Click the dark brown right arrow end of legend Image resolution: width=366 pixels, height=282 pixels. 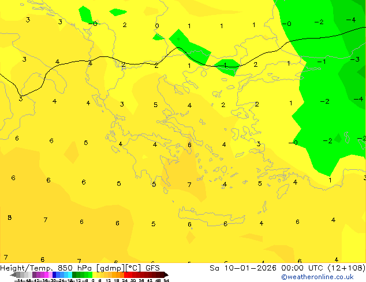click(x=166, y=275)
